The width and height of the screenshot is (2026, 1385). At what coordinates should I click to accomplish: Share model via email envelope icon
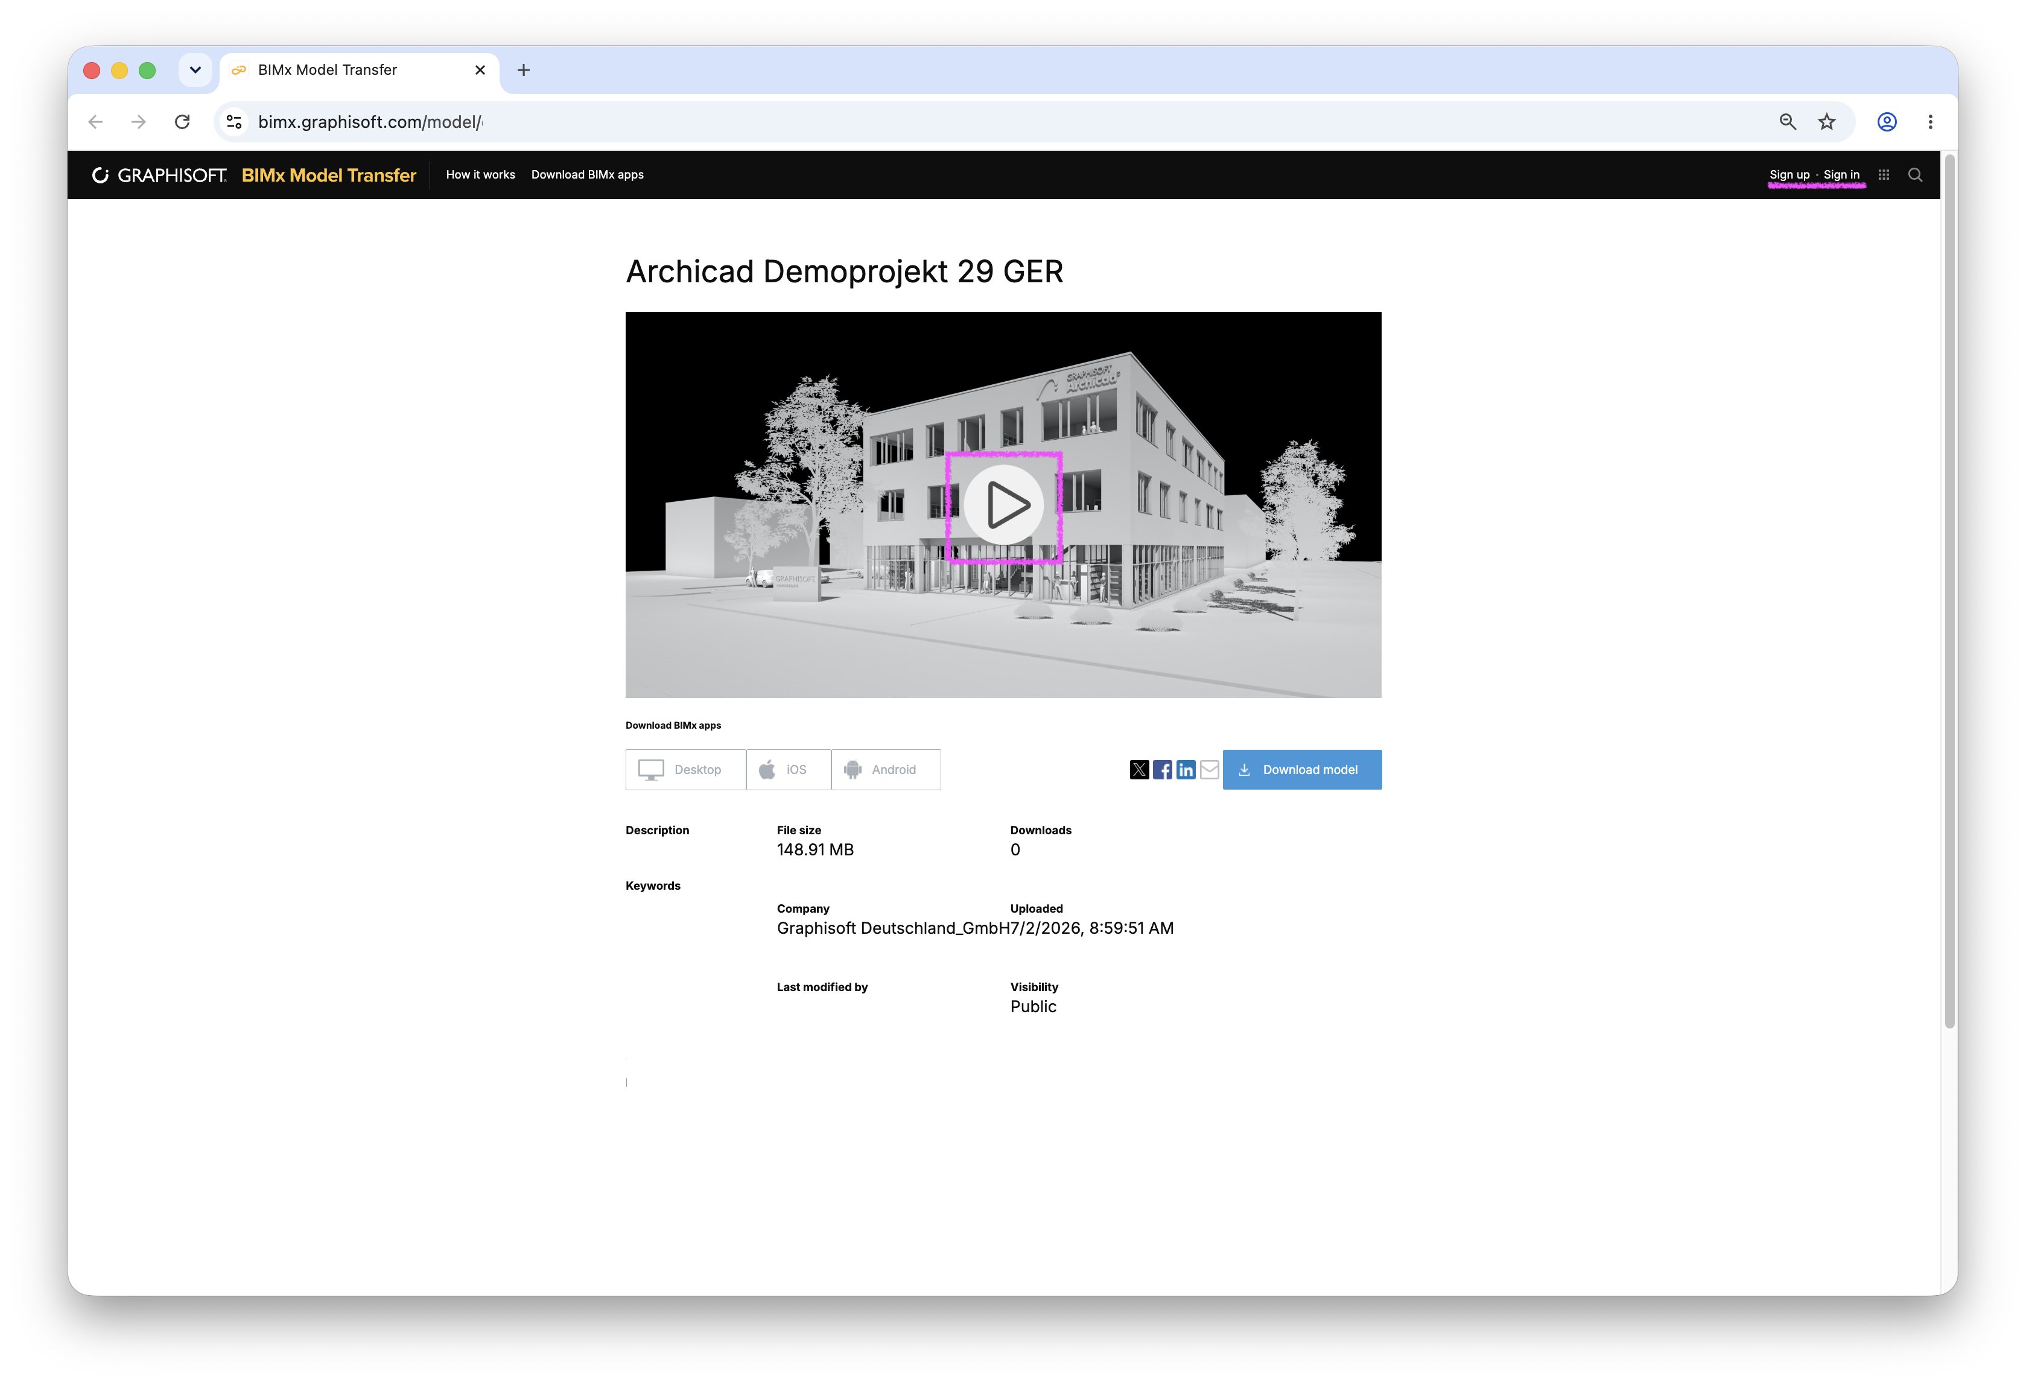(1209, 770)
